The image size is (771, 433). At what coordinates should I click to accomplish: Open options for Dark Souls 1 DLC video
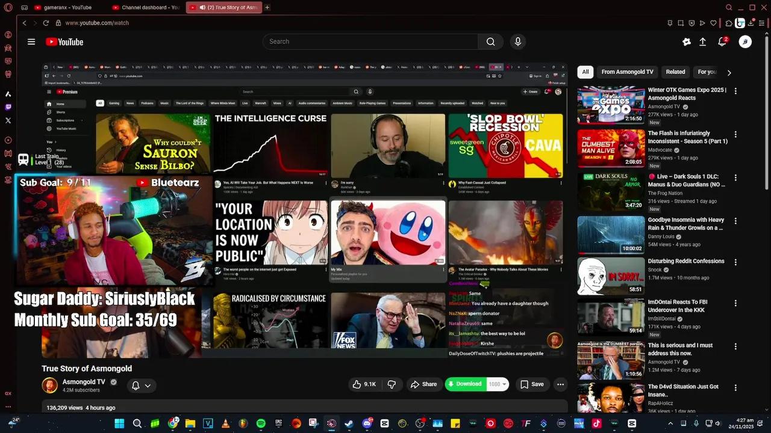735,177
